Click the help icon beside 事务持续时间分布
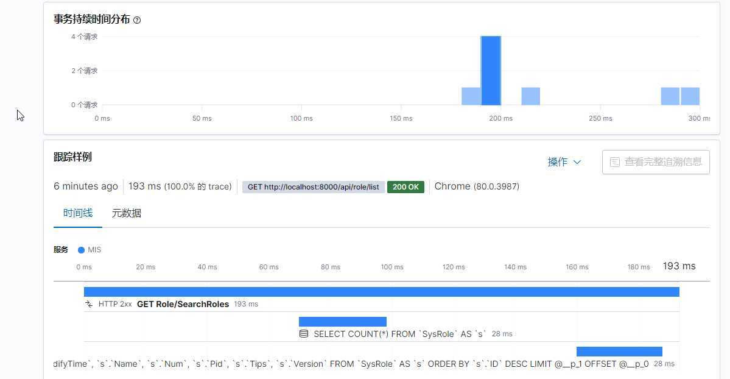 point(137,20)
